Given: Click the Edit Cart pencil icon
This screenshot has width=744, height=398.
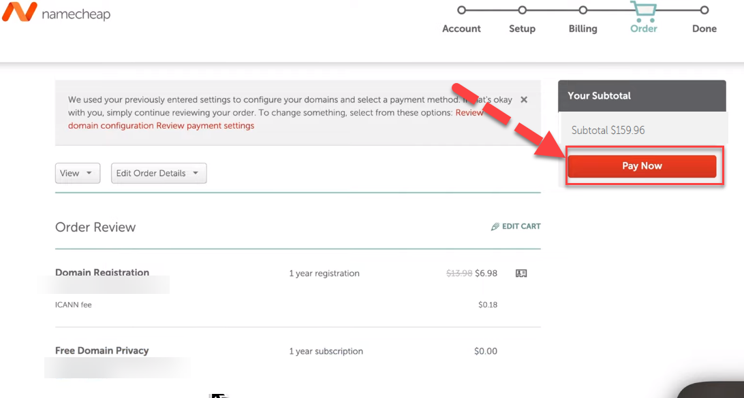Looking at the screenshot, I should click(495, 227).
